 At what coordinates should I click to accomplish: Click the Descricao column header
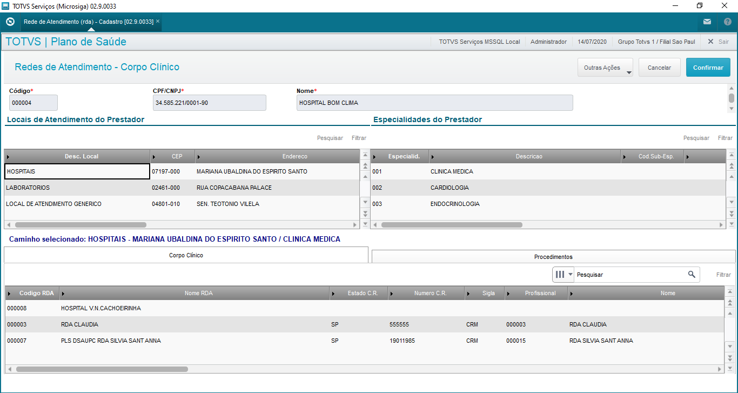click(x=525, y=157)
